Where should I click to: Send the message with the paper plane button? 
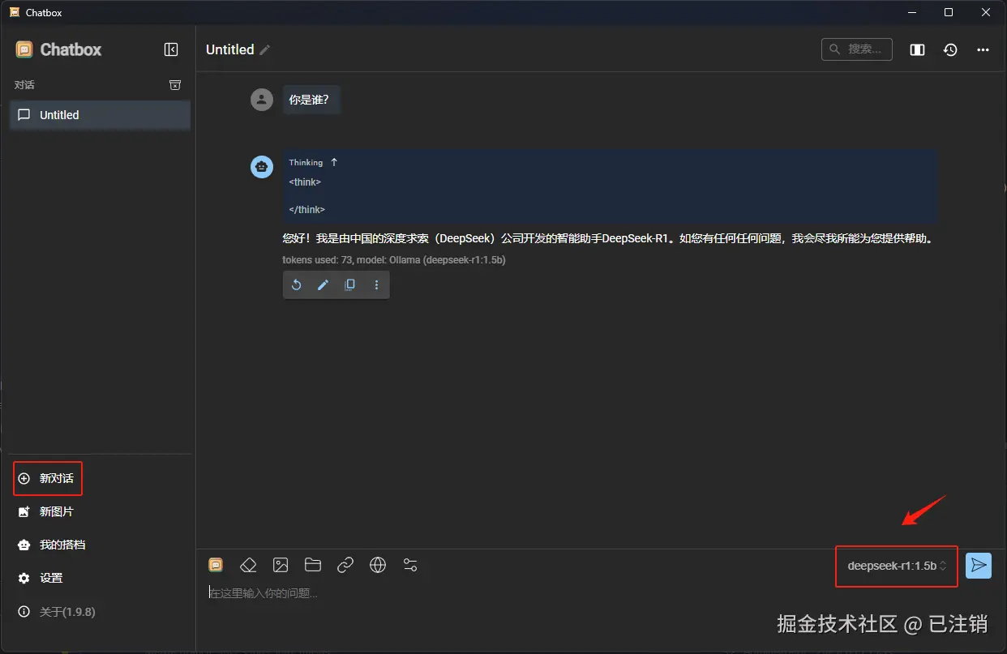point(979,566)
